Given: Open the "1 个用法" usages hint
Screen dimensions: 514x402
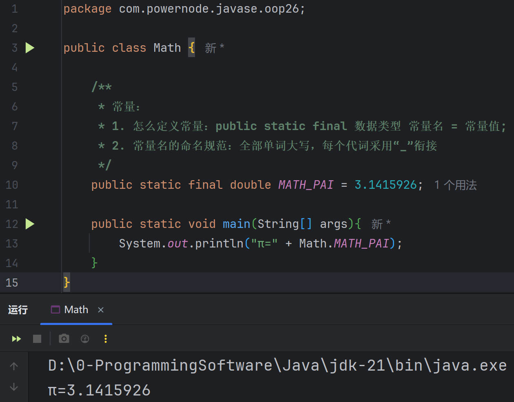Looking at the screenshot, I should pos(455,185).
